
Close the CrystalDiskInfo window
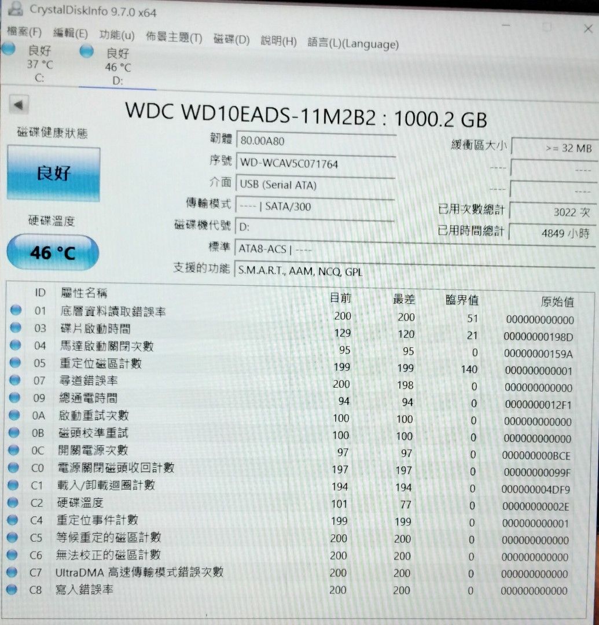coord(588,28)
